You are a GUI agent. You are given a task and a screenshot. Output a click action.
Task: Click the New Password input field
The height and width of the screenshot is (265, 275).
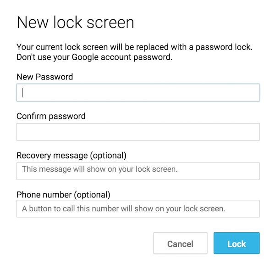point(138,92)
